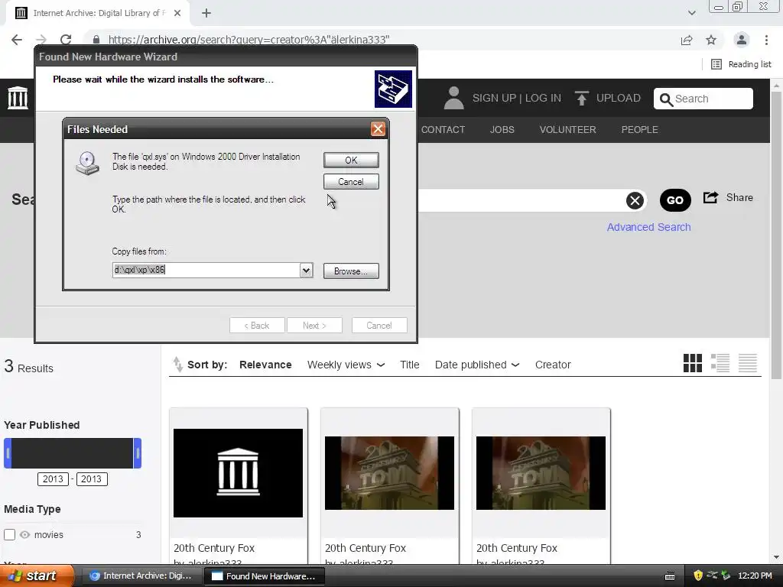The image size is (783, 587).
Task: Click the keyboard tray icon
Action: click(670, 576)
